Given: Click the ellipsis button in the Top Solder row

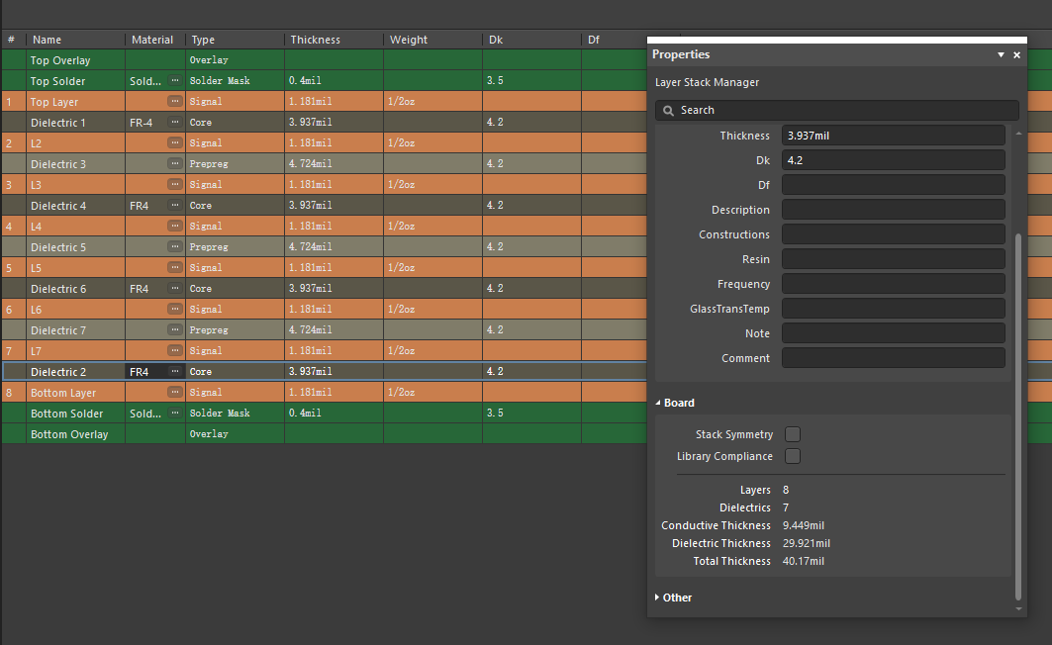Looking at the screenshot, I should 175,81.
